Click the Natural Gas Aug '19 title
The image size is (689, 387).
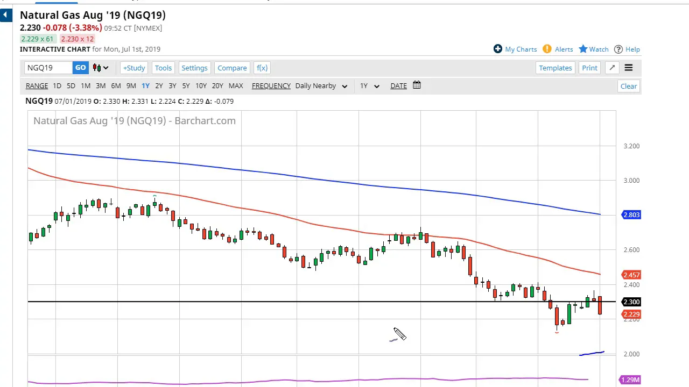click(x=93, y=15)
